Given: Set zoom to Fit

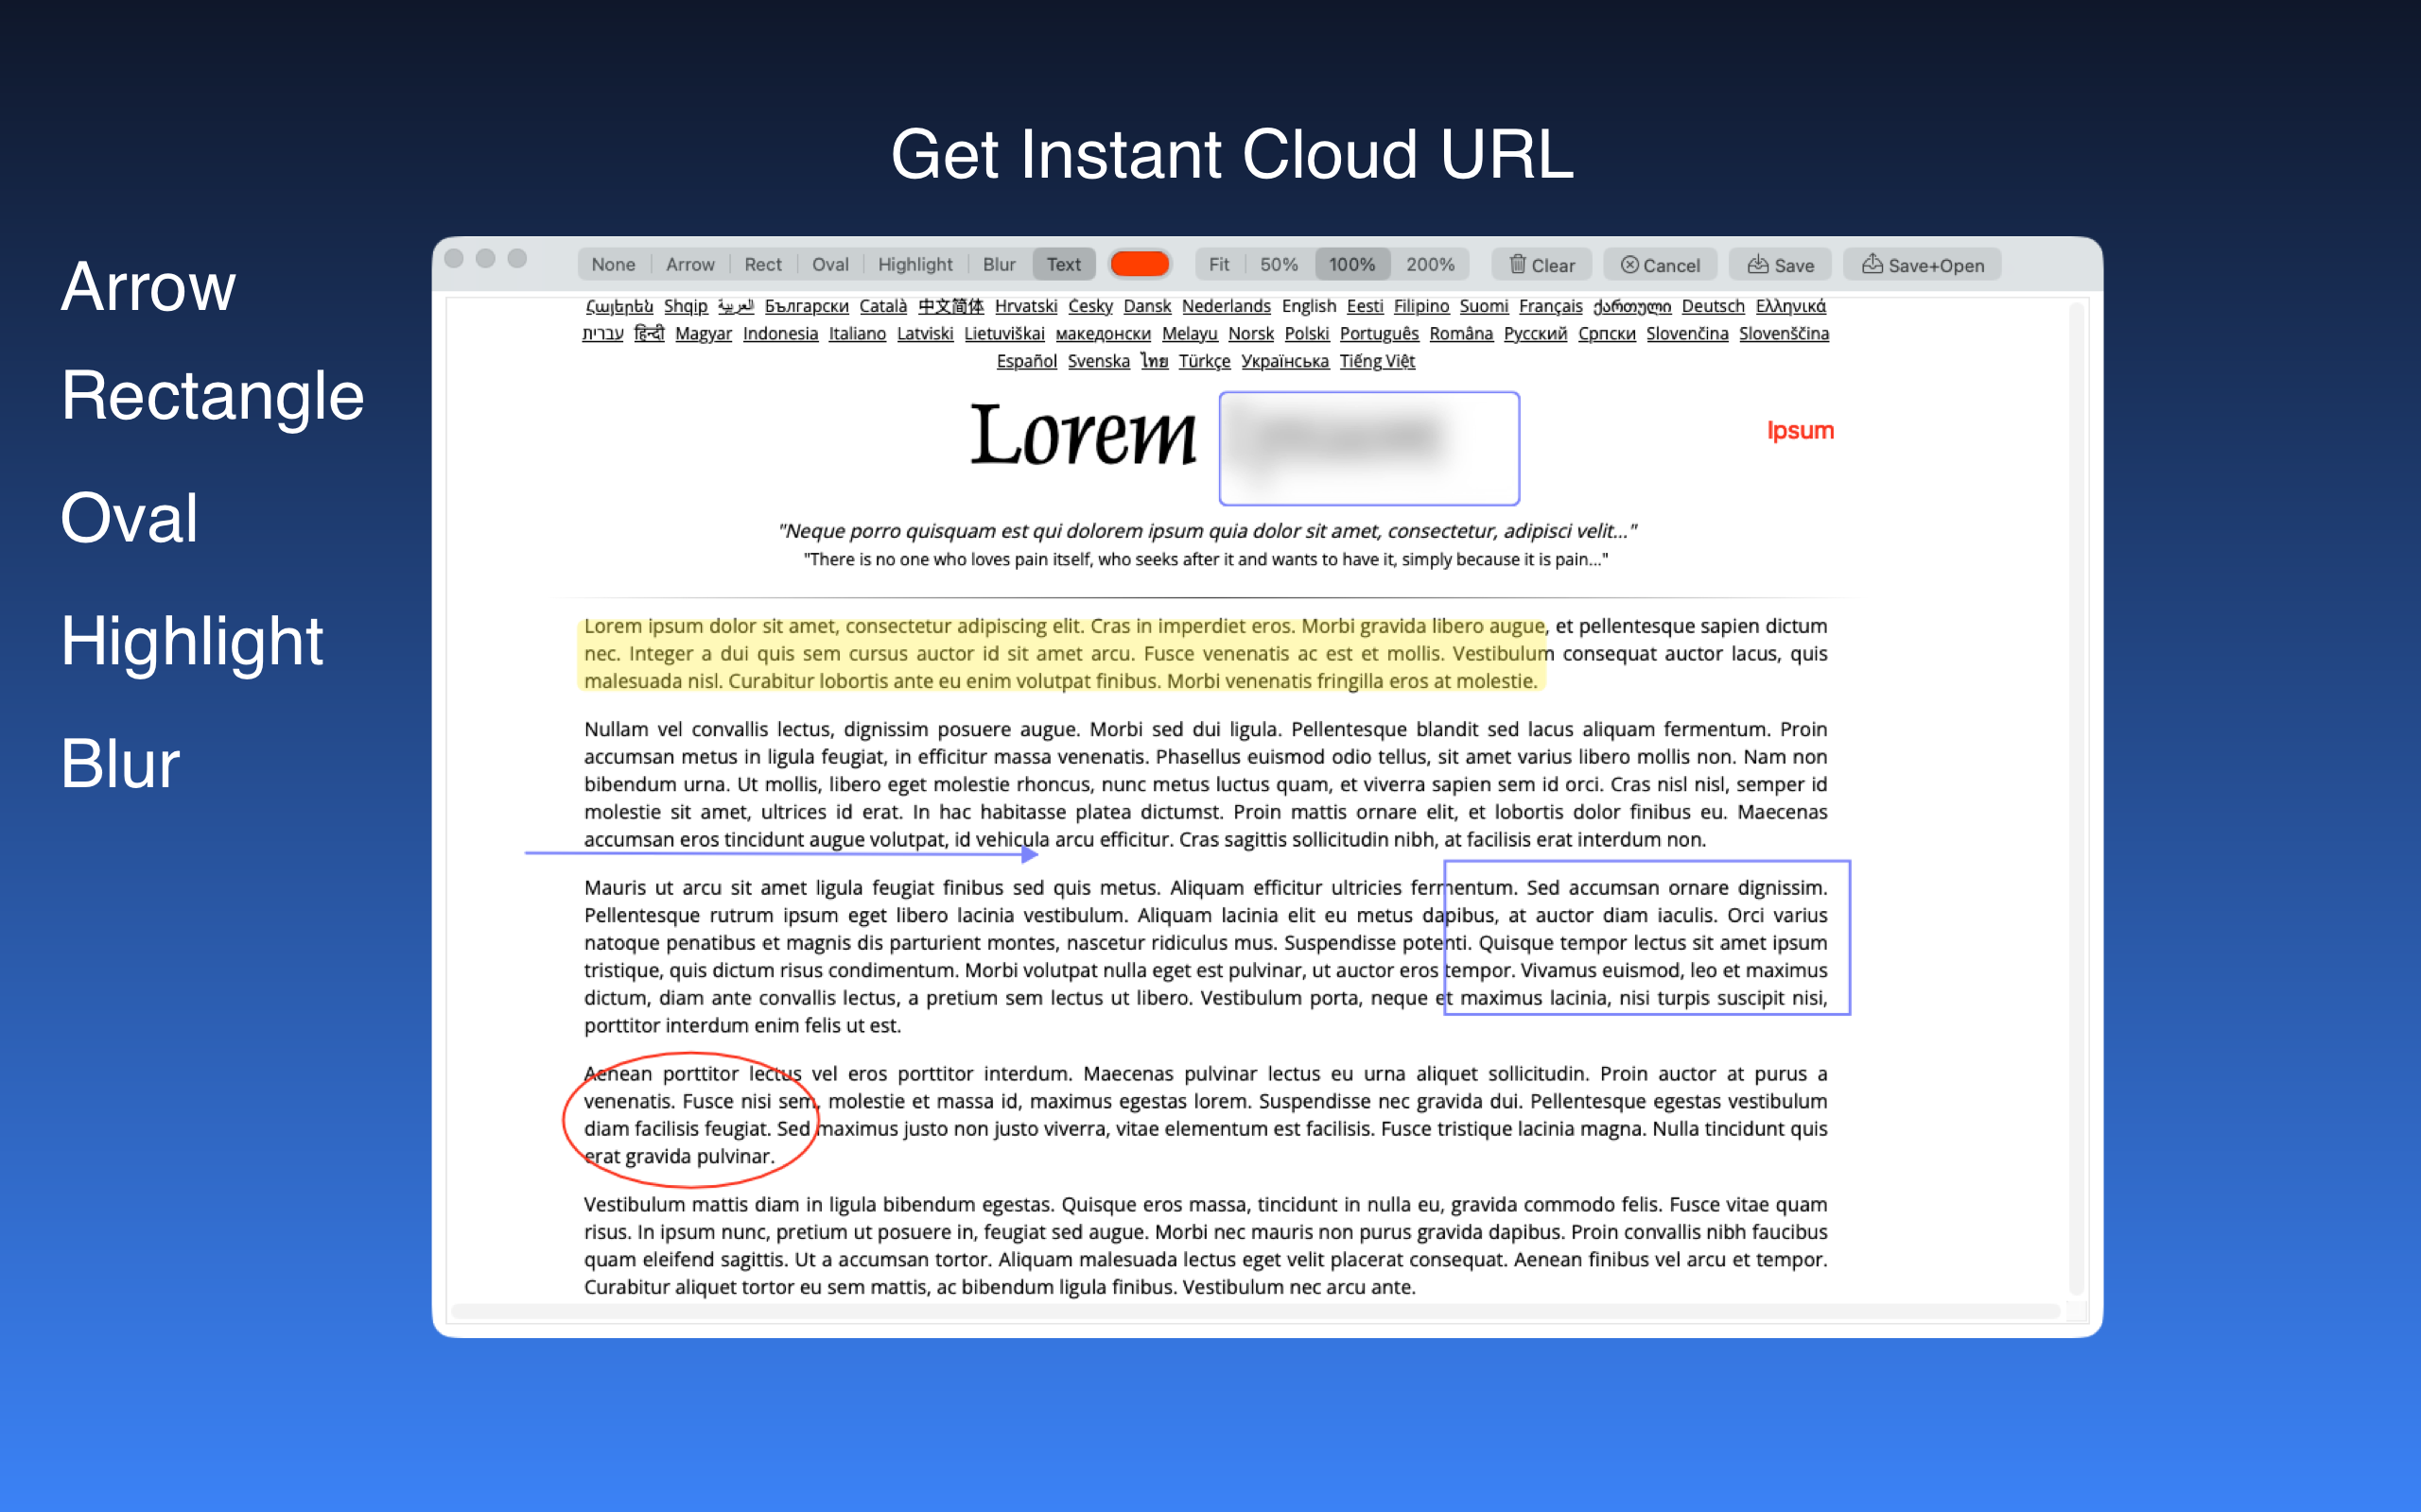Looking at the screenshot, I should 1218,265.
